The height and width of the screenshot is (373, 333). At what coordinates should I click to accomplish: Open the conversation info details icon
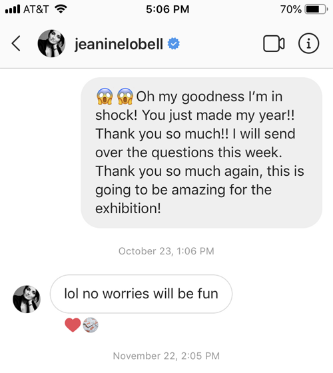308,43
